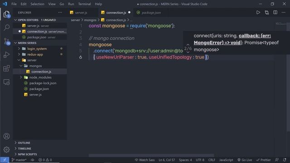Viewport: 290px width, 163px height.
Task: Click the editor horizontal scrollbar
Action: [151, 155]
